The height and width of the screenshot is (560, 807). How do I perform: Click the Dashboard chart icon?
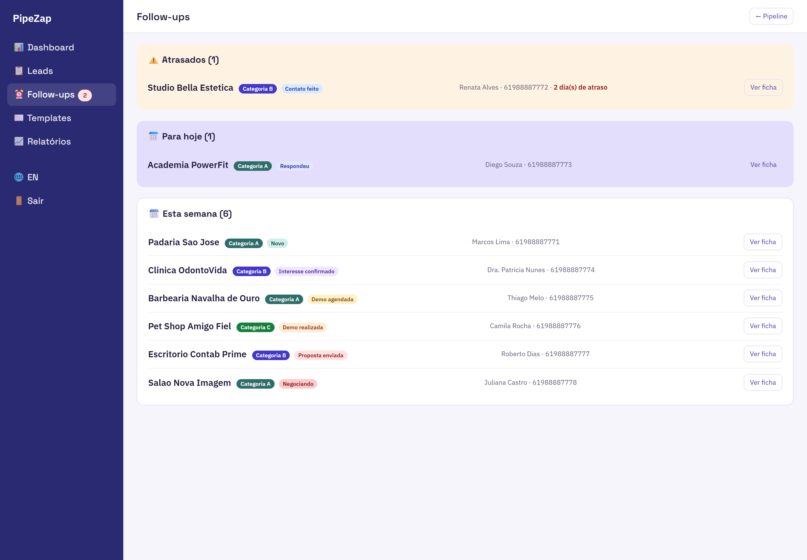(19, 47)
